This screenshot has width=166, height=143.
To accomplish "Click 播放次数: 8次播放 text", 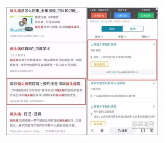I will 47,17.
